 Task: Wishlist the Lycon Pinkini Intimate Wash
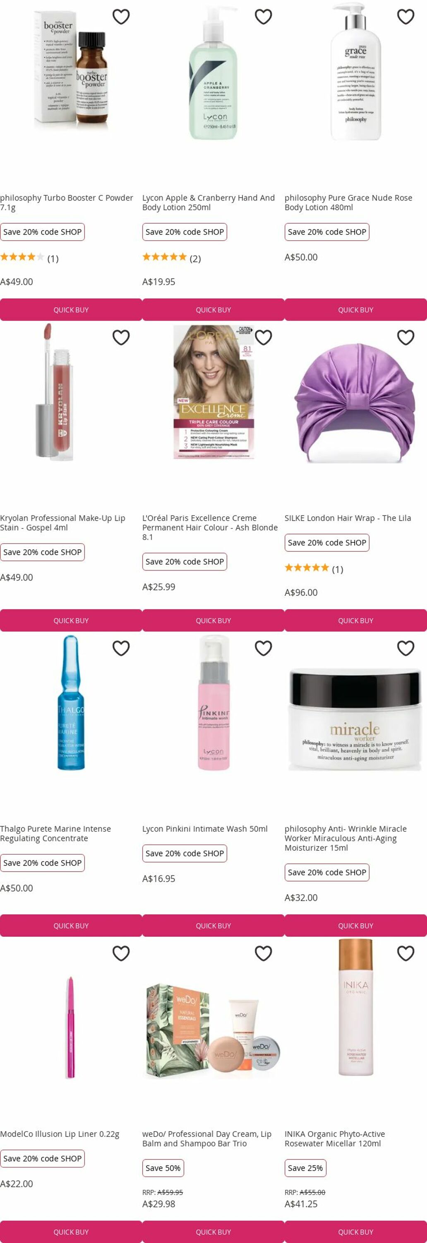click(x=263, y=648)
